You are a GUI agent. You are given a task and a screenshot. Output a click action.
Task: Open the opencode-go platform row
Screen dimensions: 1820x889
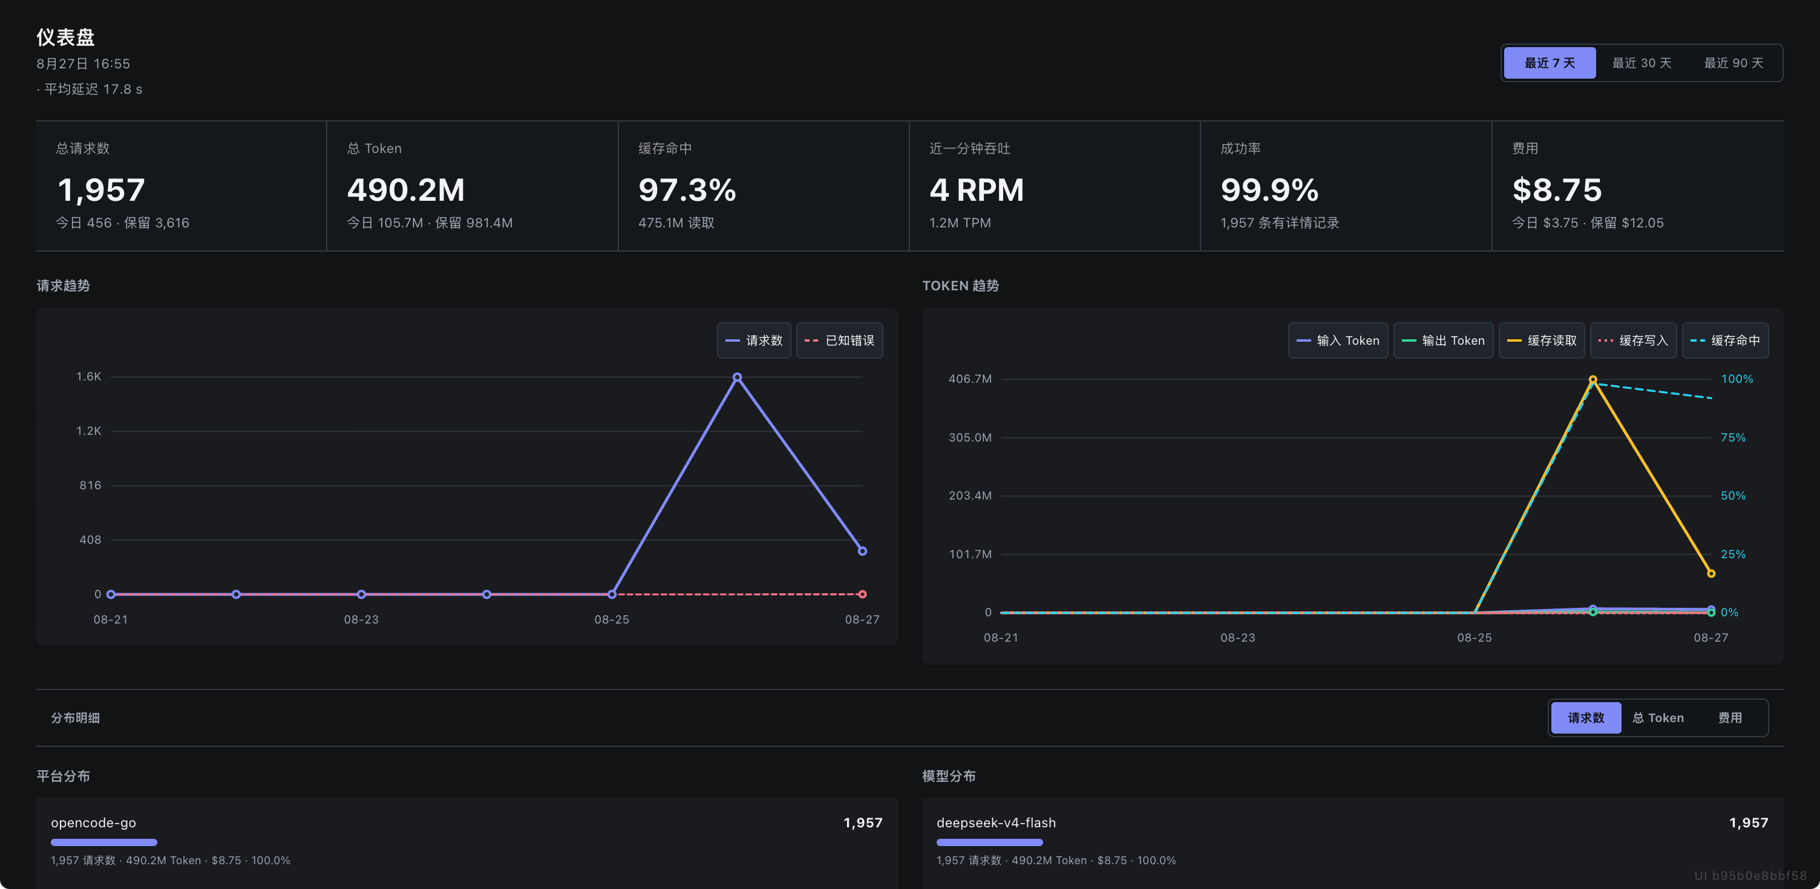(466, 840)
